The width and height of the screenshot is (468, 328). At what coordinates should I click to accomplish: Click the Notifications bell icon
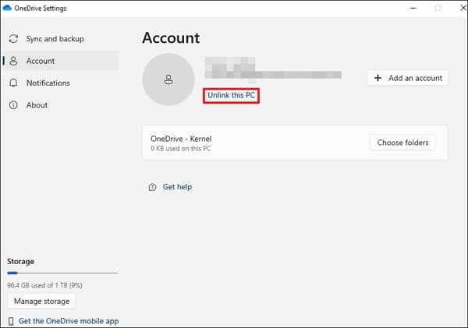[13, 83]
